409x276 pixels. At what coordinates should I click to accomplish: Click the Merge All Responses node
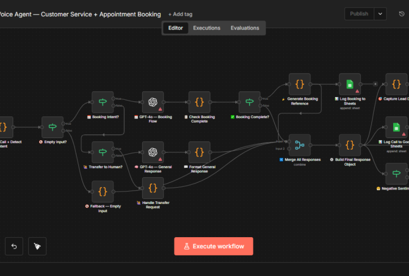(x=300, y=145)
